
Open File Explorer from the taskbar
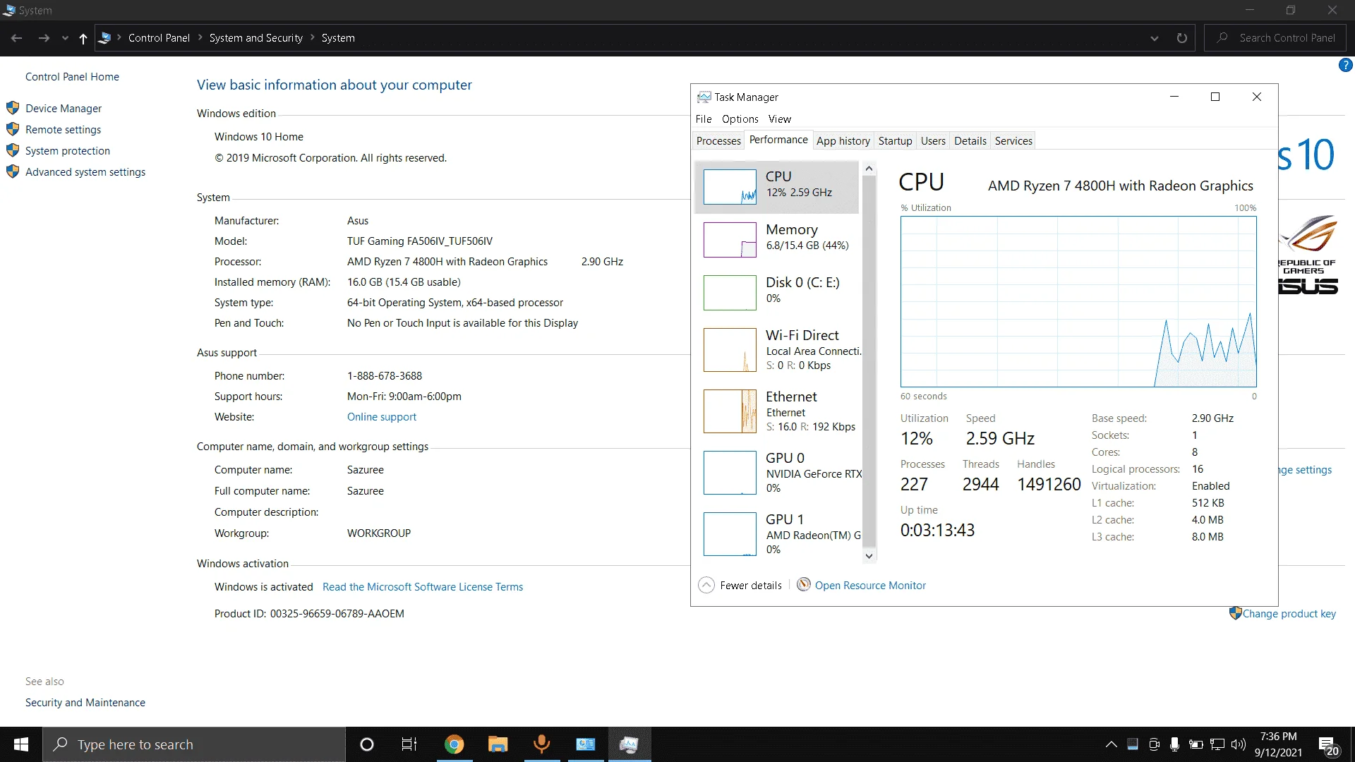pos(498,744)
